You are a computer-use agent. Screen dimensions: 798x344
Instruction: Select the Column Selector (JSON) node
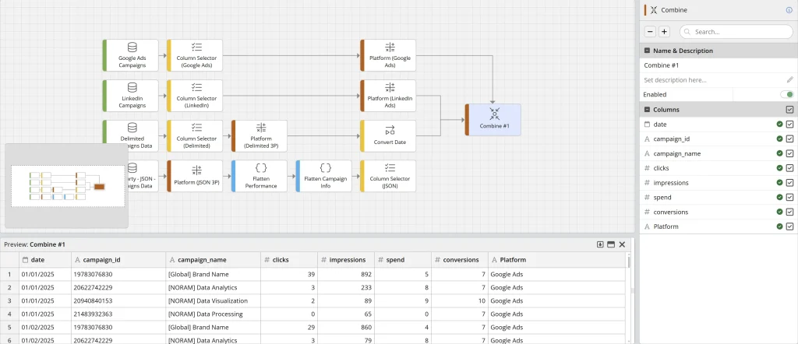pos(388,176)
